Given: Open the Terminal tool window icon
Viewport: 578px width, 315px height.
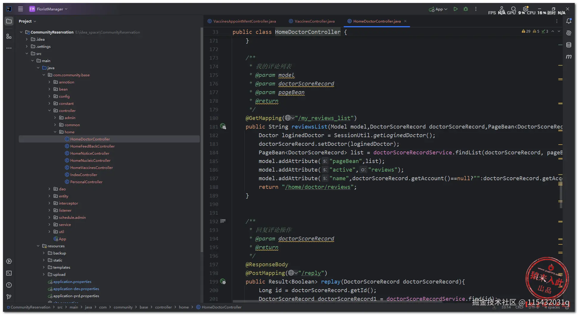Looking at the screenshot, I should pyautogui.click(x=9, y=273).
